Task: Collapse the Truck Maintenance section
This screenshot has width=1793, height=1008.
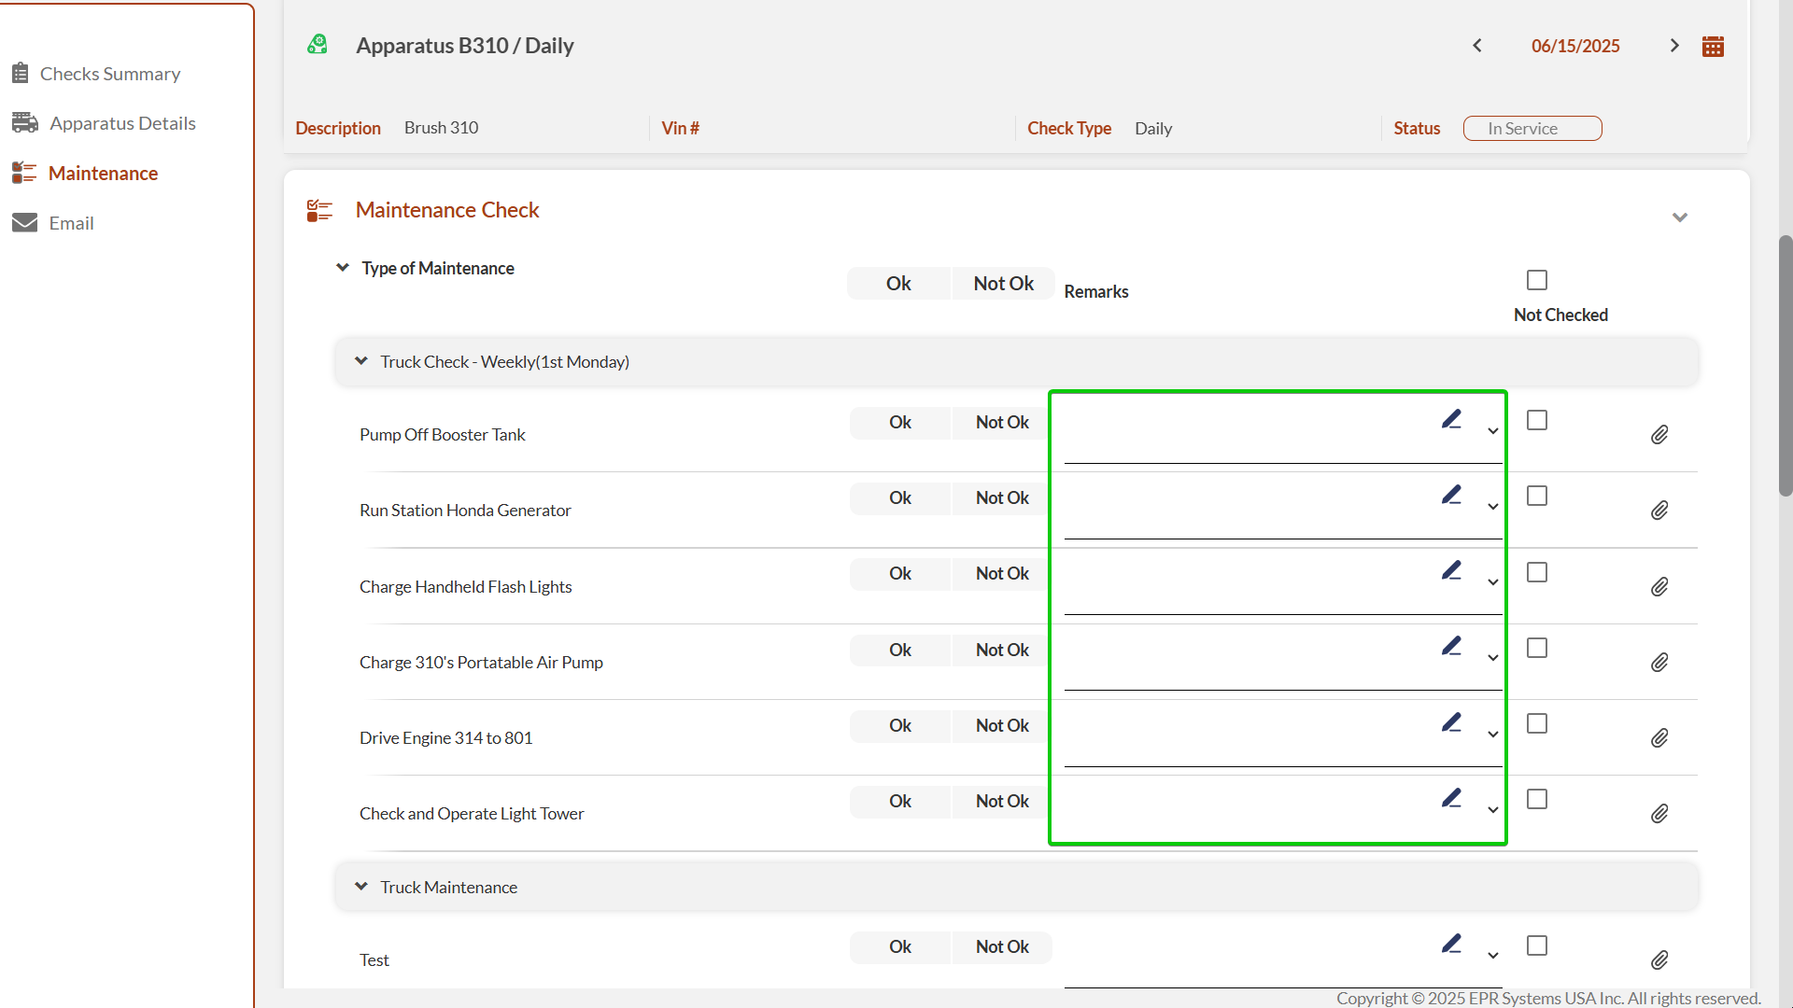Action: pyautogui.click(x=361, y=887)
